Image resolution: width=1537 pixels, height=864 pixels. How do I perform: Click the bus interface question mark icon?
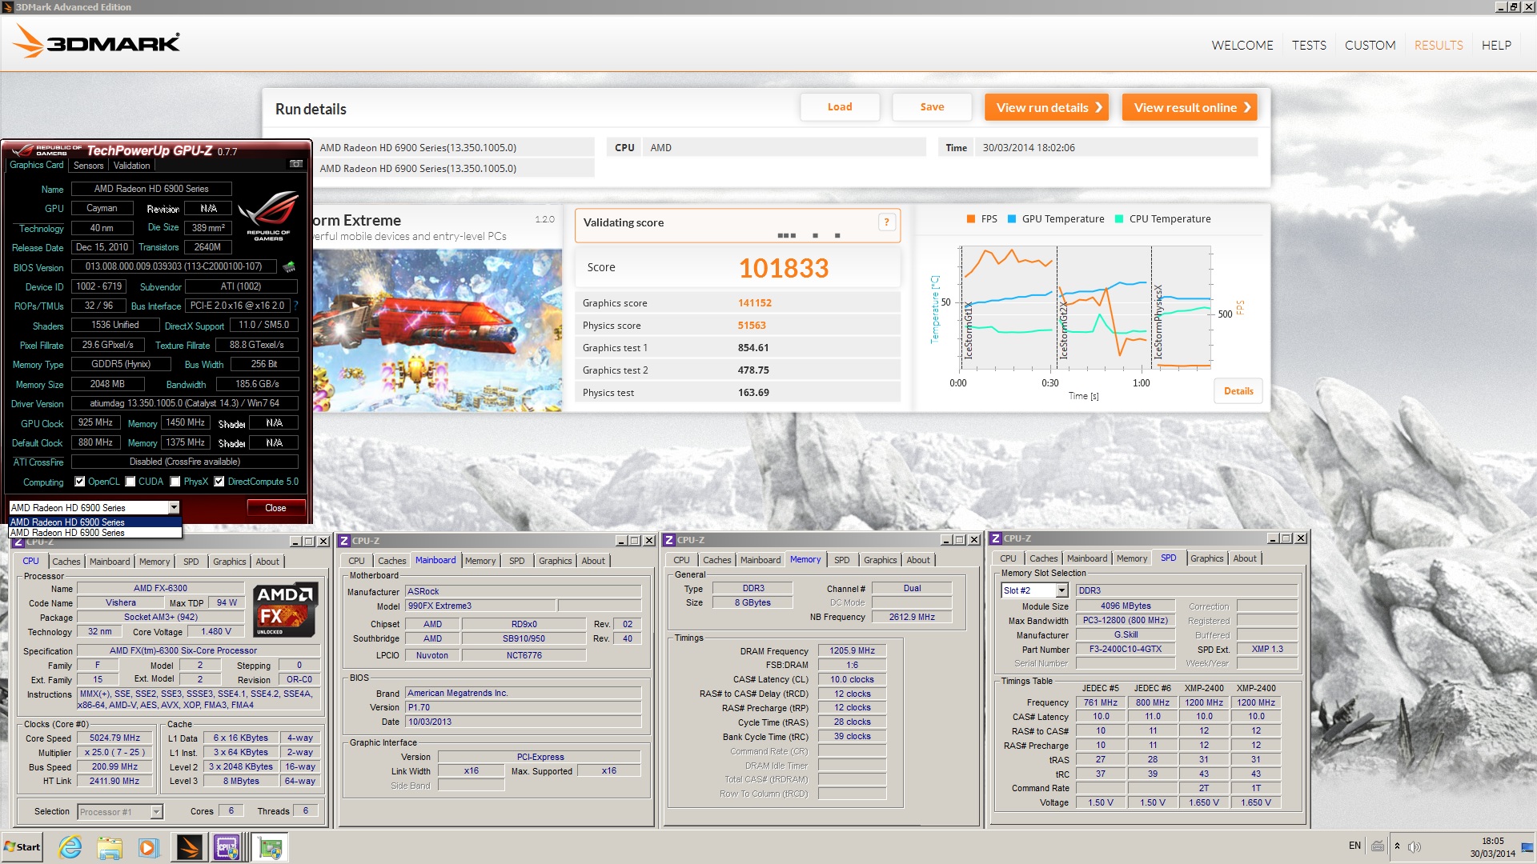point(295,306)
